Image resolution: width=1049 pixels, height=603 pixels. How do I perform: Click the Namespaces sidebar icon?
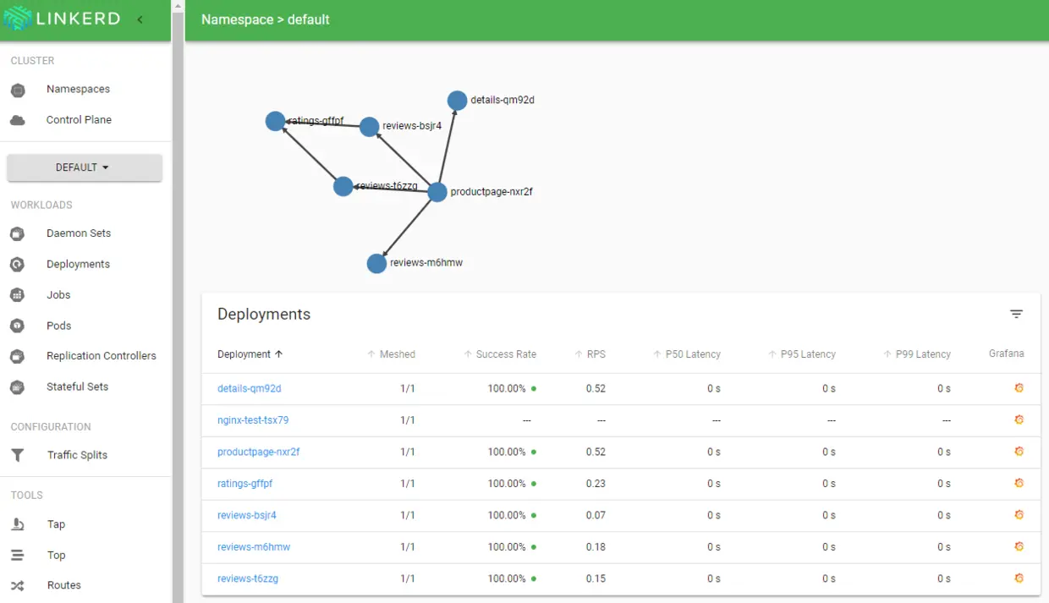(18, 90)
